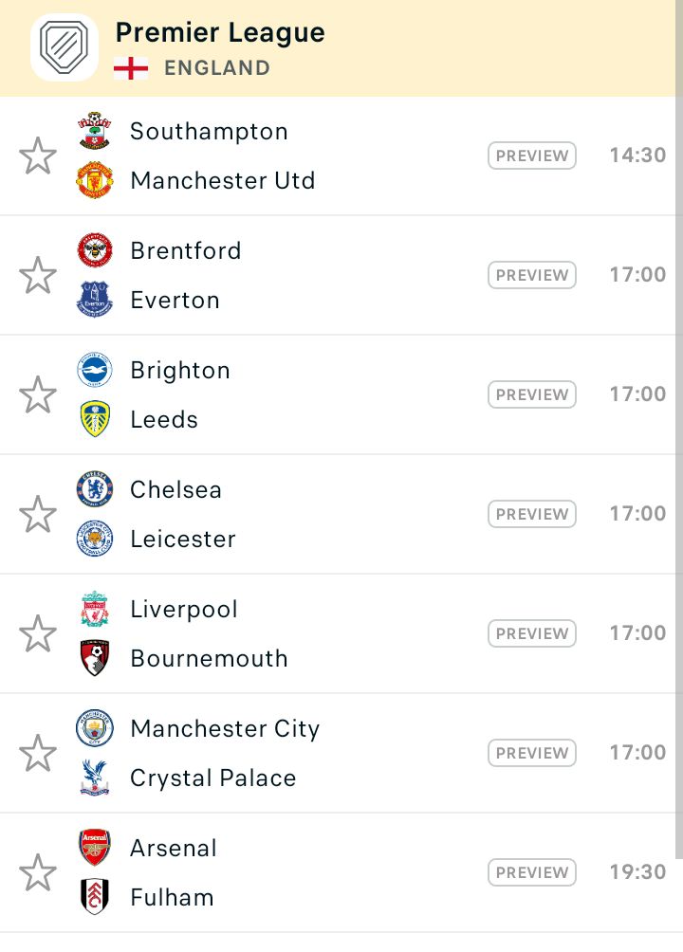Viewport: 683px width, 952px height.
Task: Toggle favorite star for Arsenal vs Fulham
Action: (x=38, y=871)
